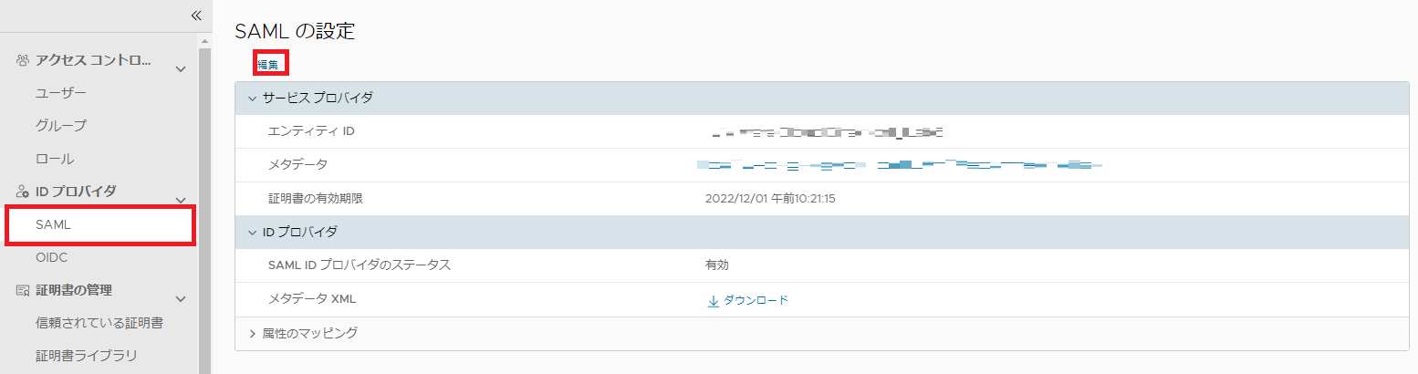Image resolution: width=1418 pixels, height=374 pixels.
Task: Collapse the サービス プロバイダ panel
Action: tap(253, 99)
